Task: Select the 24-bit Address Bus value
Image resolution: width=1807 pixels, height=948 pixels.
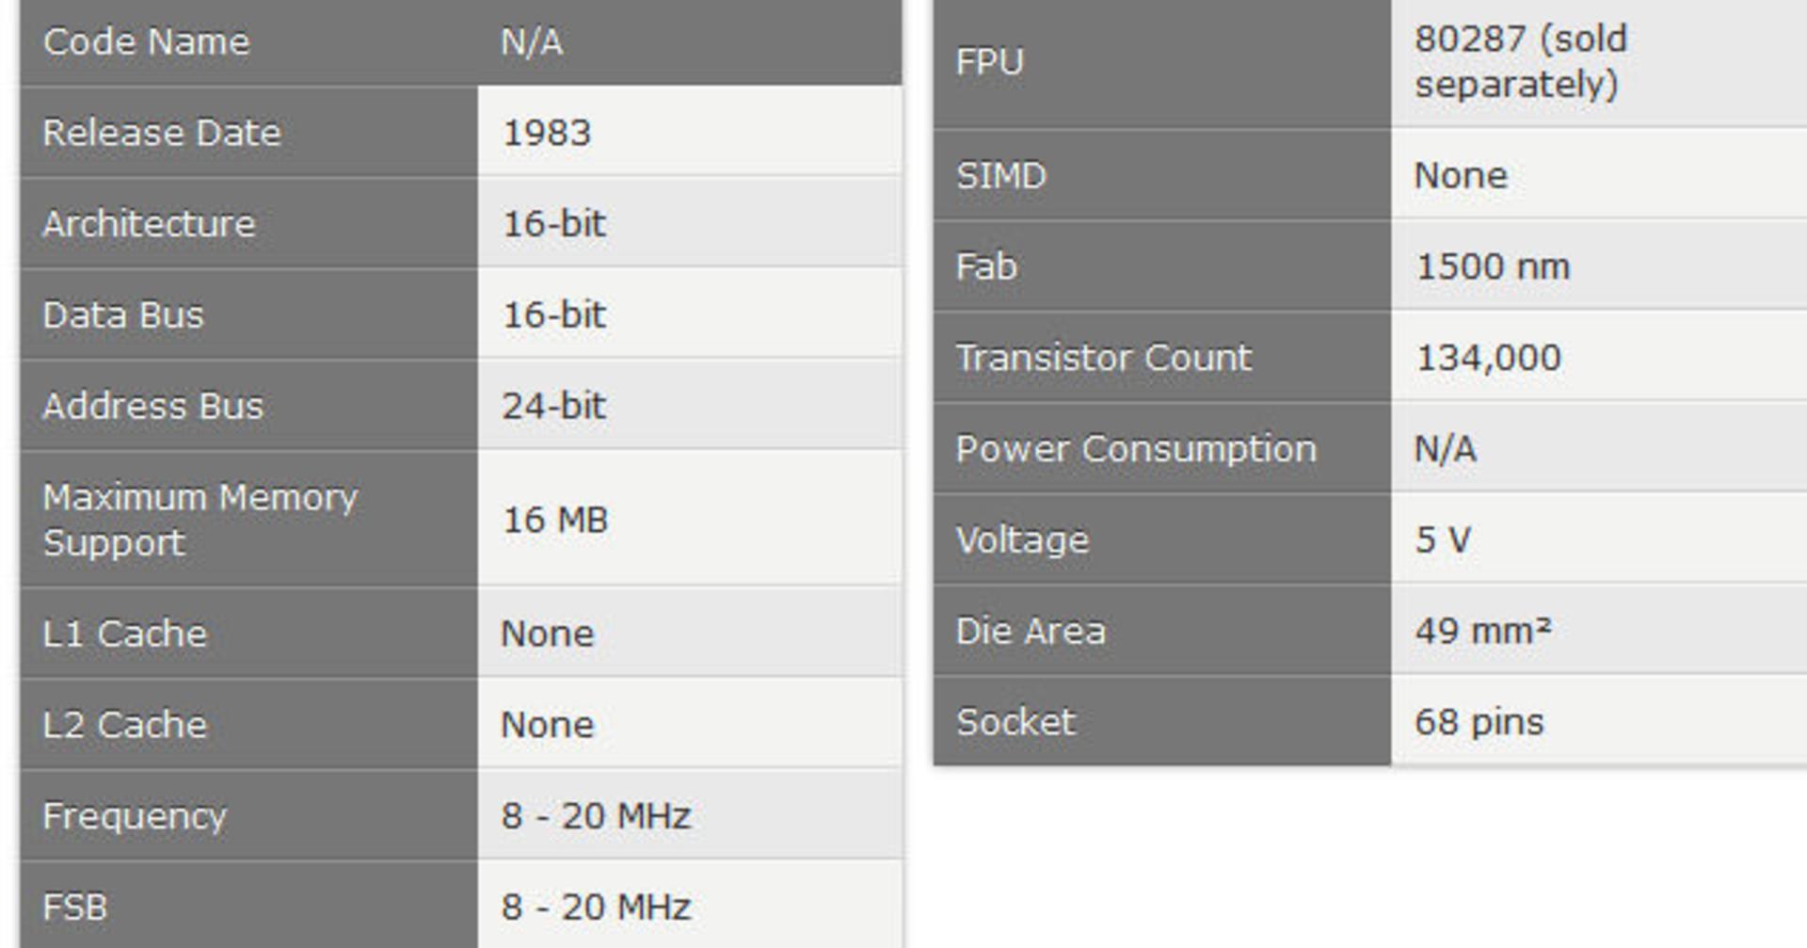Action: [554, 406]
